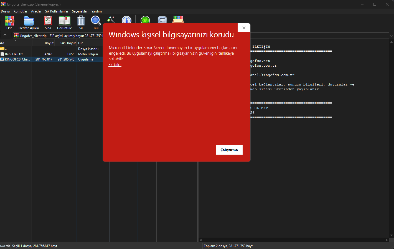Go up one folder with arrow button
The image size is (394, 249).
[5, 36]
